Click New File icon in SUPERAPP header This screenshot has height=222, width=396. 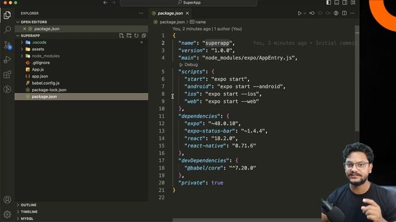(121, 36)
